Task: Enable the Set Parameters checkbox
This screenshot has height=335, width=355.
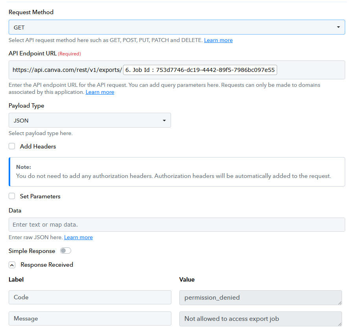Action: point(12,196)
